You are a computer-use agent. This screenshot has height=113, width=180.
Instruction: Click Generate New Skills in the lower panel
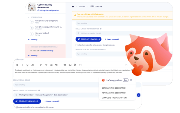pos(27,101)
